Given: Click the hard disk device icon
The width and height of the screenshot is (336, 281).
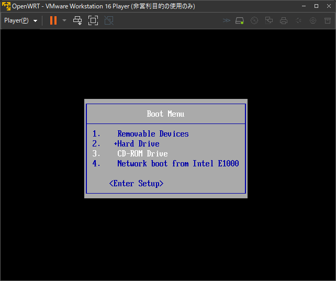Looking at the screenshot, I should pyautogui.click(x=240, y=20).
